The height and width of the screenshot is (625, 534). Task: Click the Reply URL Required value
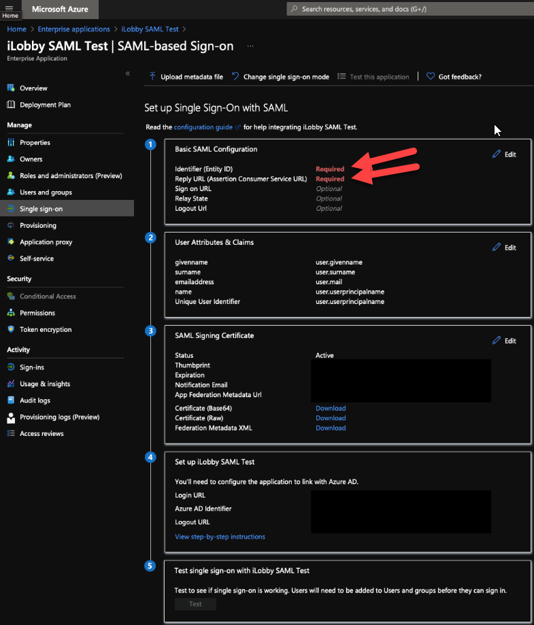tap(330, 179)
